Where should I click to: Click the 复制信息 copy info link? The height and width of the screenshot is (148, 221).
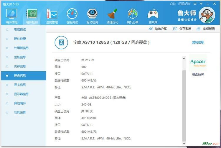point(198,42)
